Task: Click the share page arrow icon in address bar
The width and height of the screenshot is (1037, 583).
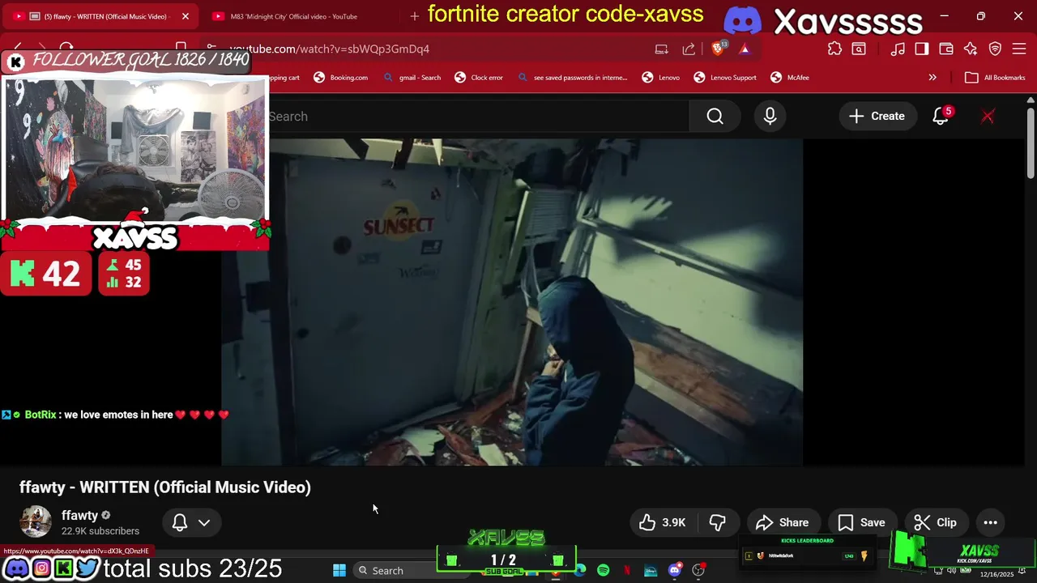Action: [x=689, y=49]
